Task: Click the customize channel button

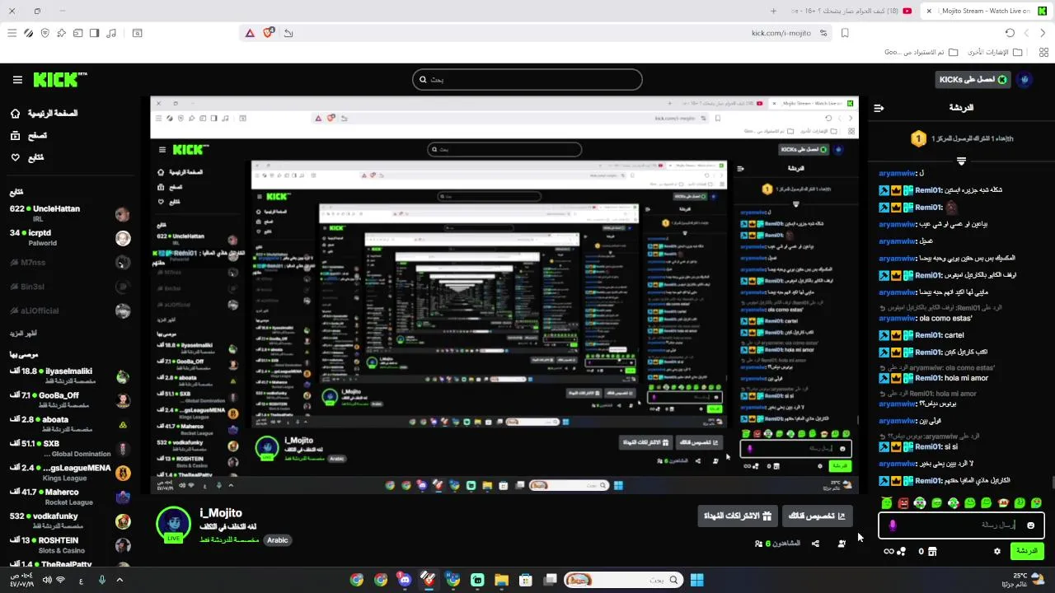Action: (817, 516)
